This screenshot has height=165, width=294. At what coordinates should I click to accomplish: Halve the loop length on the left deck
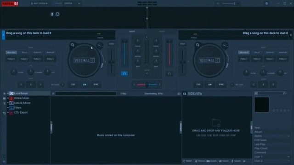21,84
